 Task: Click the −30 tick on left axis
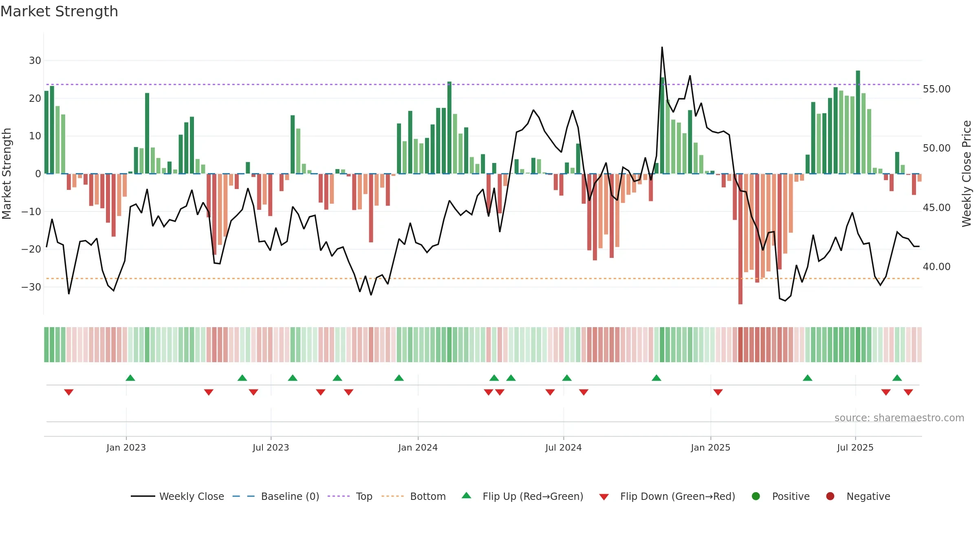(31, 287)
